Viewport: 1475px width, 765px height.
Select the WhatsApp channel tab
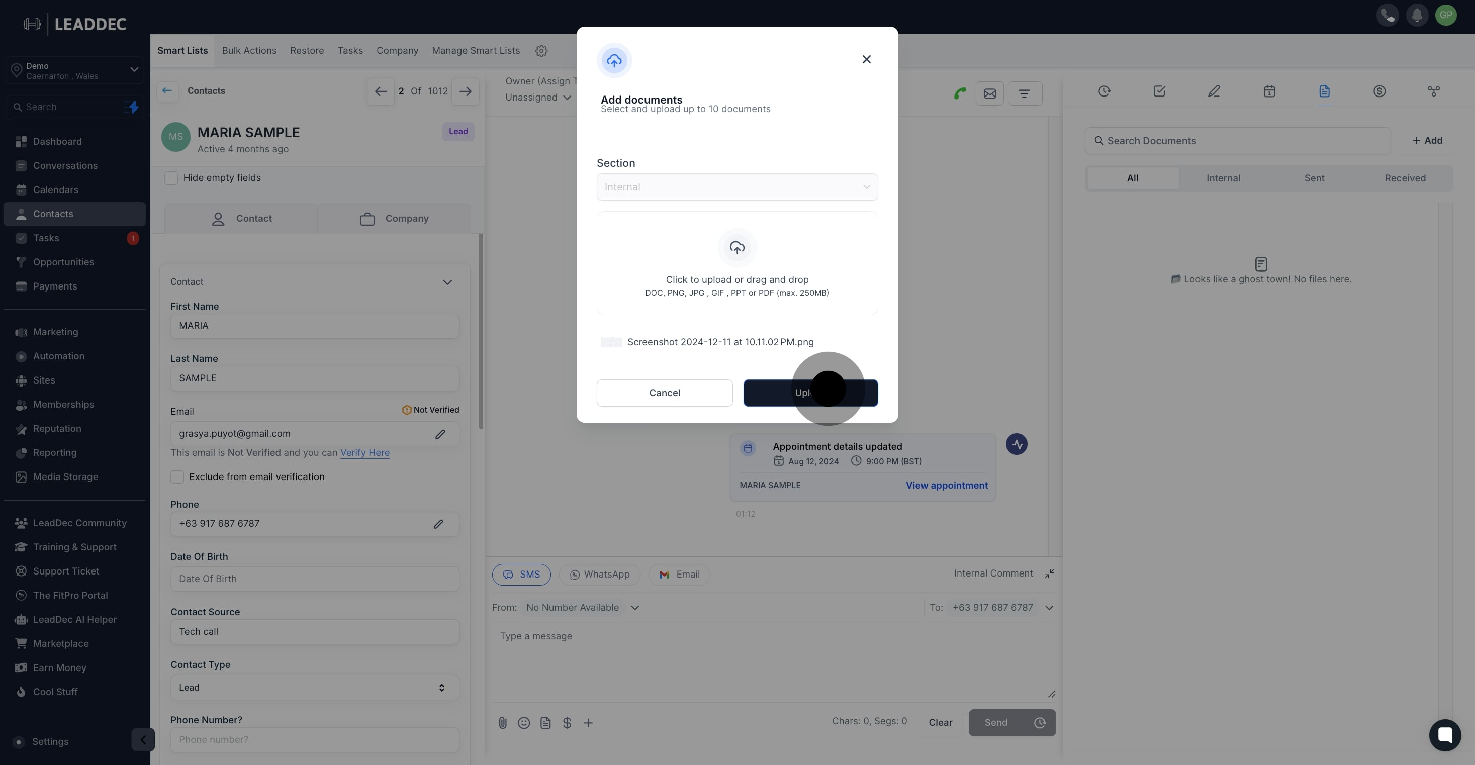600,575
